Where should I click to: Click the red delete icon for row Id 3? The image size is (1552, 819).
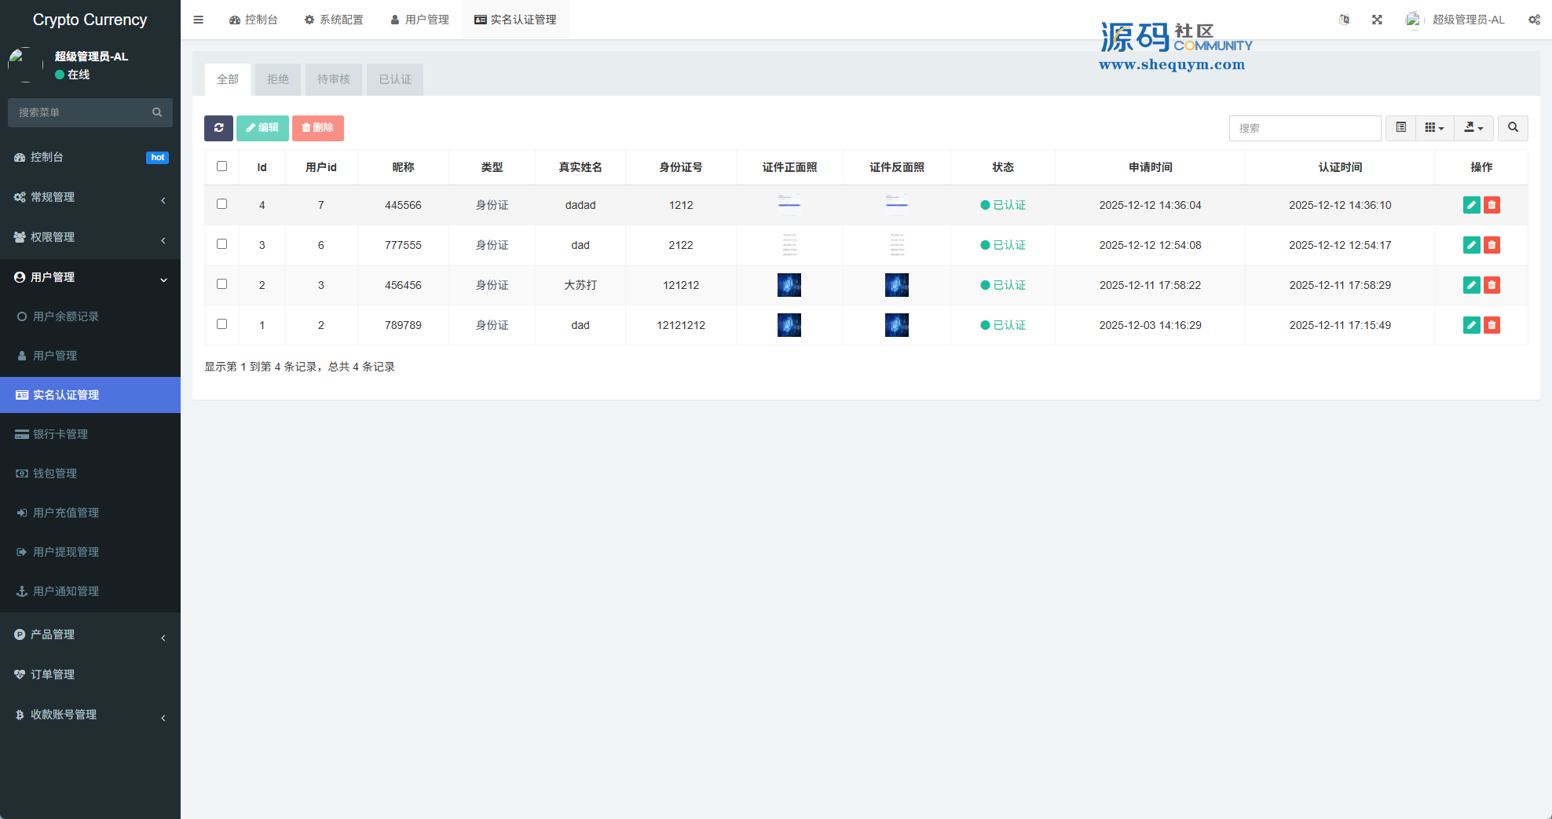pyautogui.click(x=1492, y=245)
